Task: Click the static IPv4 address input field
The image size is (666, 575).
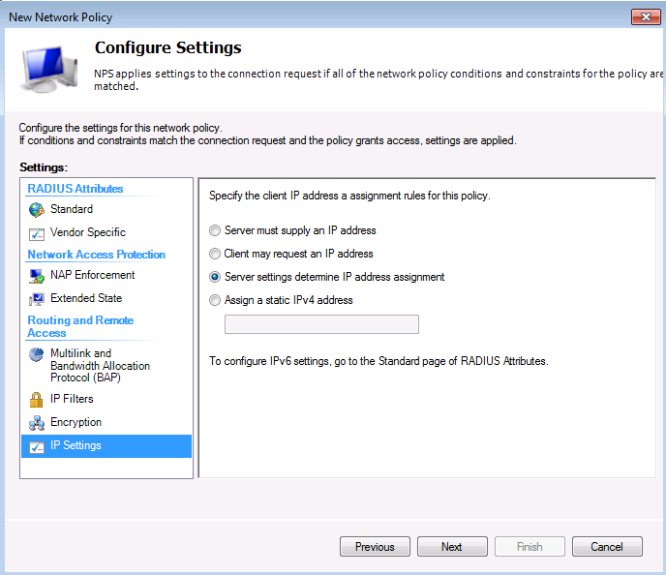Action: coord(321,324)
